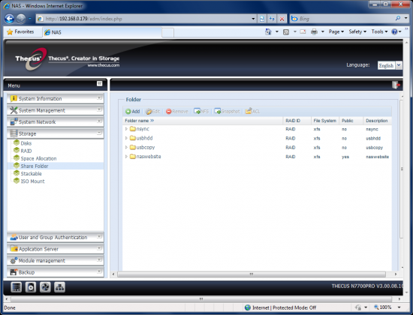Click the folder list horizontal scrollbar
This screenshot has width=413, height=315.
pos(252,274)
